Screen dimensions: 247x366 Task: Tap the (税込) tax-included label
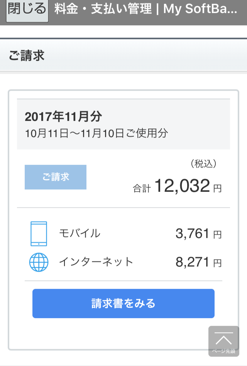204,164
